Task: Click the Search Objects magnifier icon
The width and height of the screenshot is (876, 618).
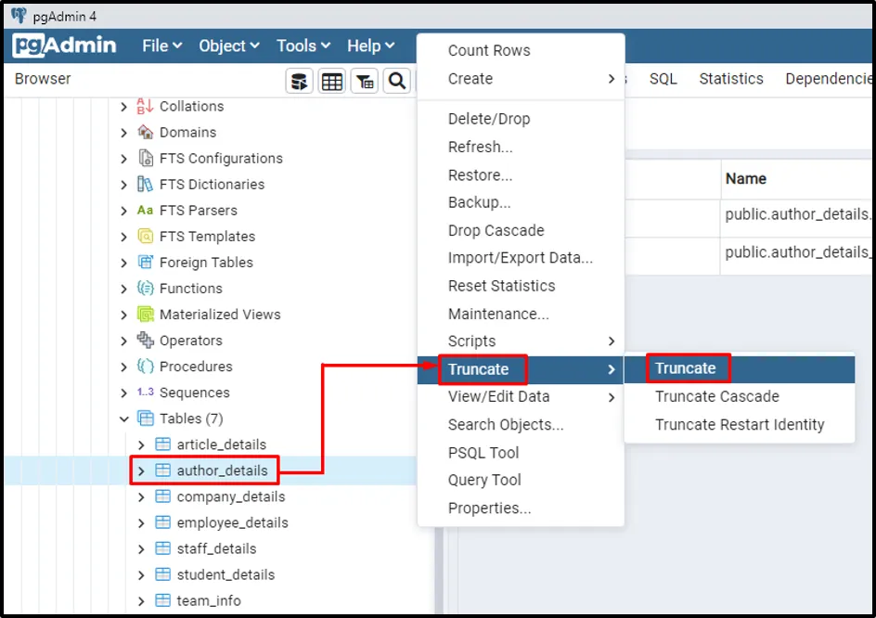Action: 397,82
